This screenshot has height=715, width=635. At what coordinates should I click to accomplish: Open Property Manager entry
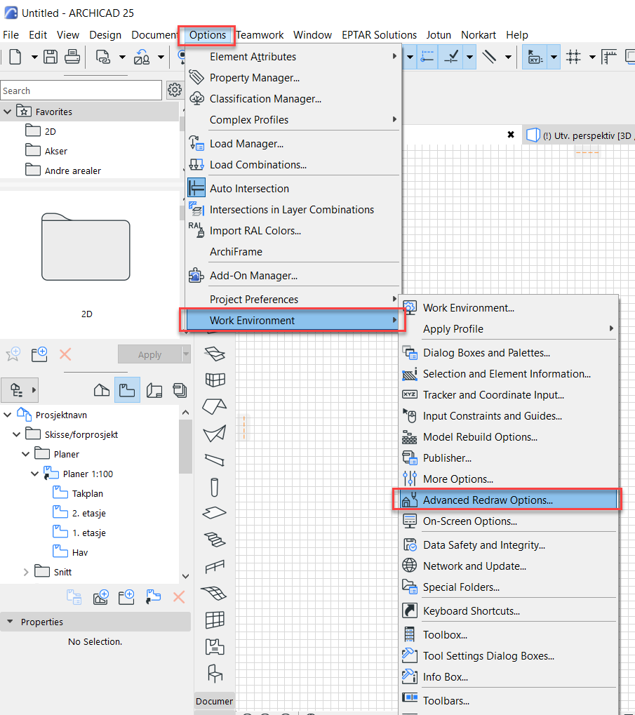tap(255, 77)
